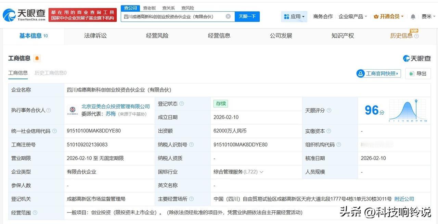Open the 附近公司 link

(404, 199)
